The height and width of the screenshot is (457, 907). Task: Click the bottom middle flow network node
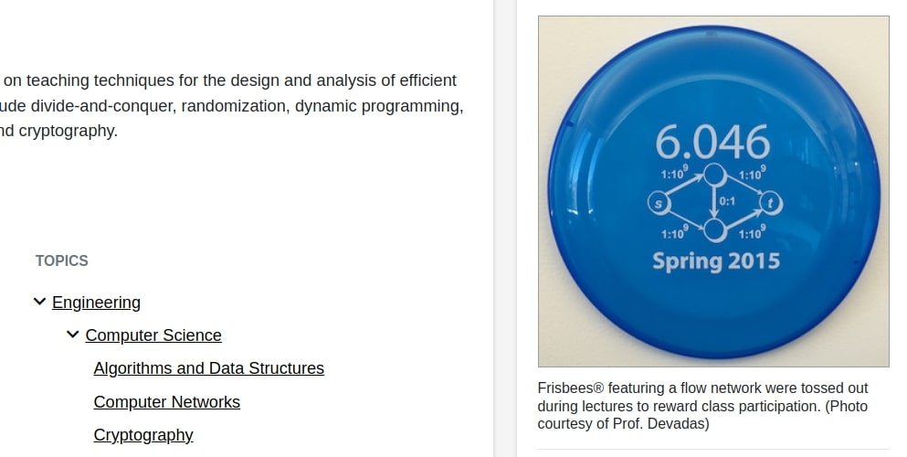[714, 230]
